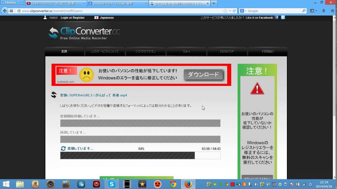Open the Firefox application menu button
Viewport: 337px width, 189px height.
click(x=13, y=2)
